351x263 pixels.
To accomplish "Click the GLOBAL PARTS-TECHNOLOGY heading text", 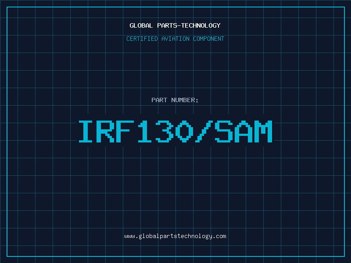I will pos(175,25).
